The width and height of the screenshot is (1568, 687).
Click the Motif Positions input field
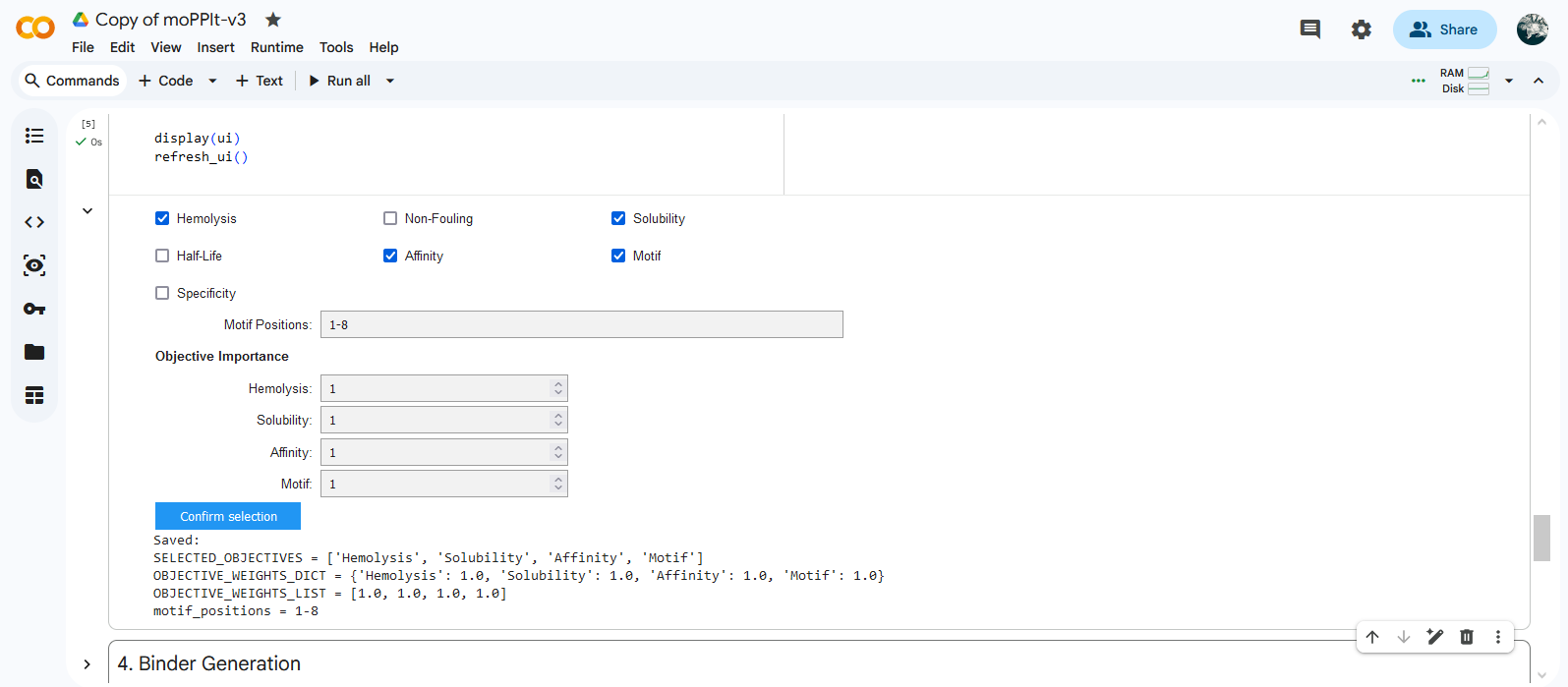(581, 324)
